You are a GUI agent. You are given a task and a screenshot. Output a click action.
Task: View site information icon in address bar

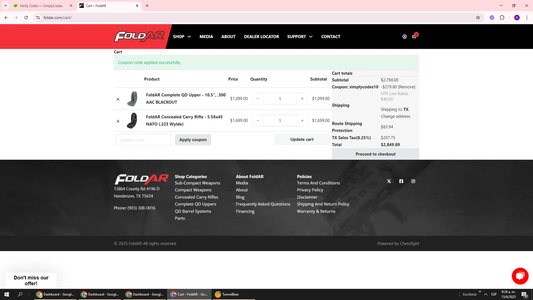coord(38,17)
